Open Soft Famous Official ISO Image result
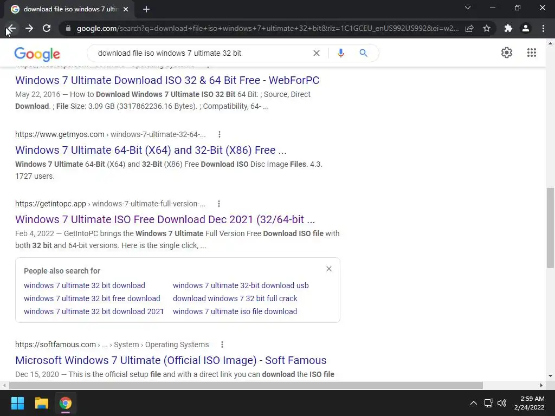This screenshot has width=555, height=416. point(171,360)
